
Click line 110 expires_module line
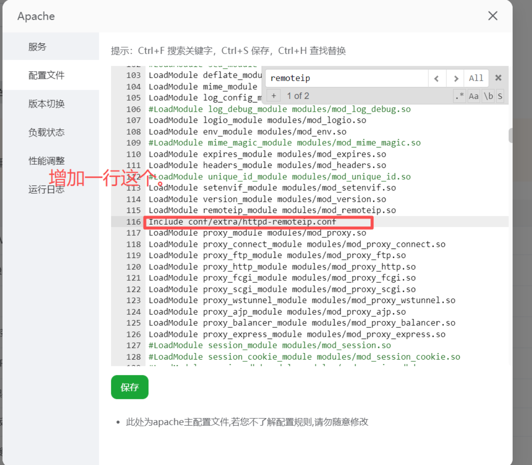coord(267,154)
